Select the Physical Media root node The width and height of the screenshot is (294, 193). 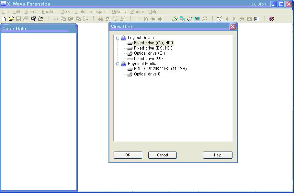click(142, 63)
